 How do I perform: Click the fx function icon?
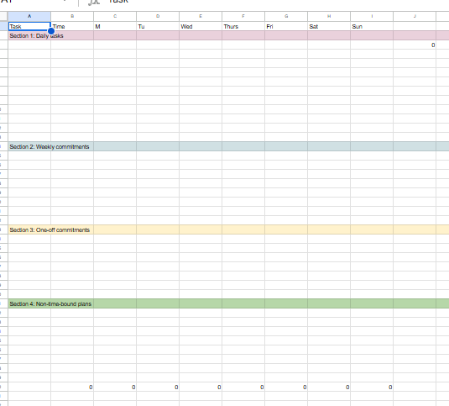point(94,2)
